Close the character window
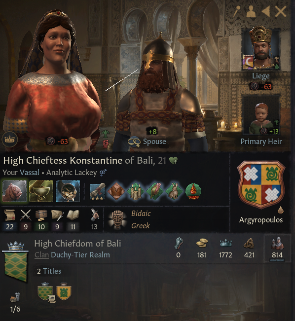The image size is (295, 321). 281,11
